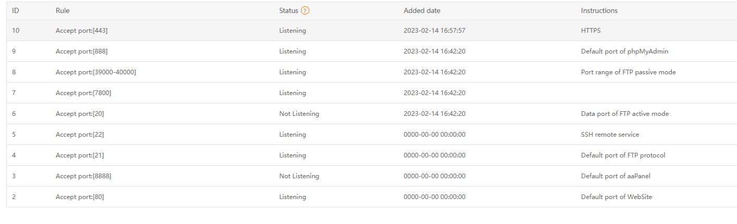Image resolution: width=737 pixels, height=224 pixels.
Task: Click Port range of FTP passive mode
Action: click(x=628, y=72)
